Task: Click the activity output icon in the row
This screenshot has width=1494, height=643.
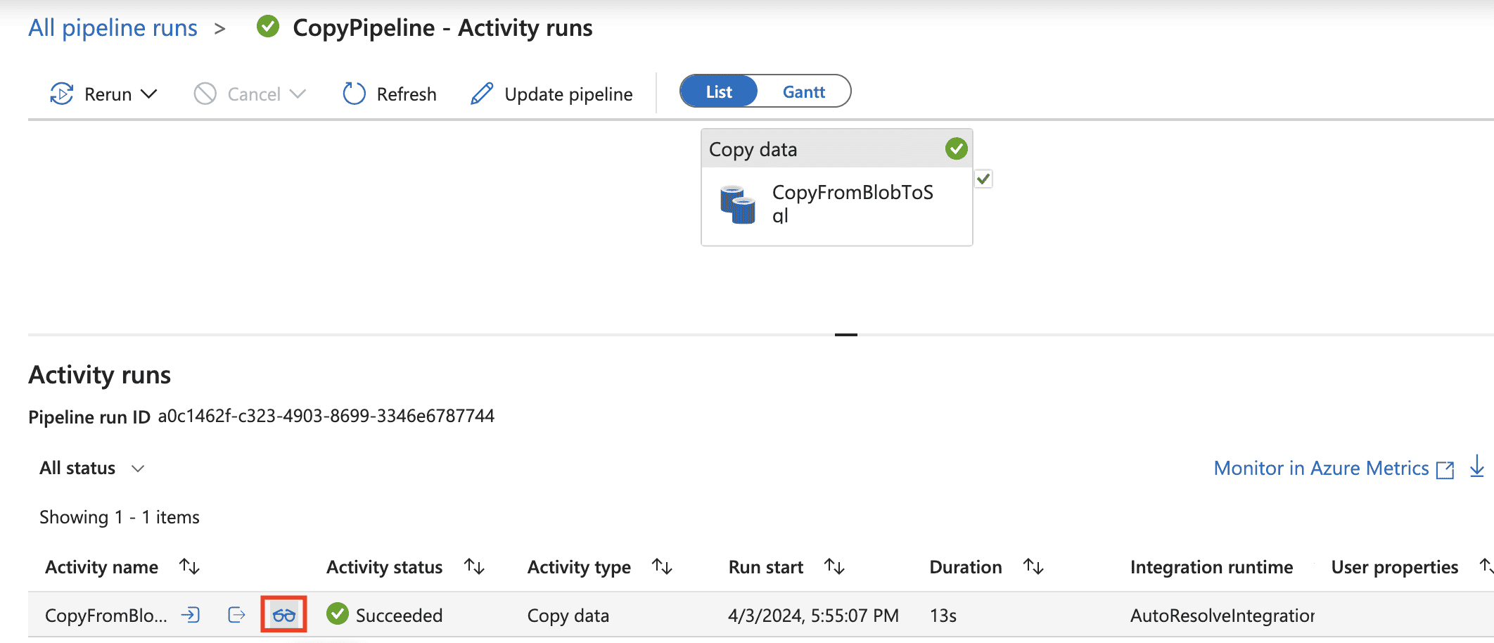Action: pyautogui.click(x=237, y=615)
